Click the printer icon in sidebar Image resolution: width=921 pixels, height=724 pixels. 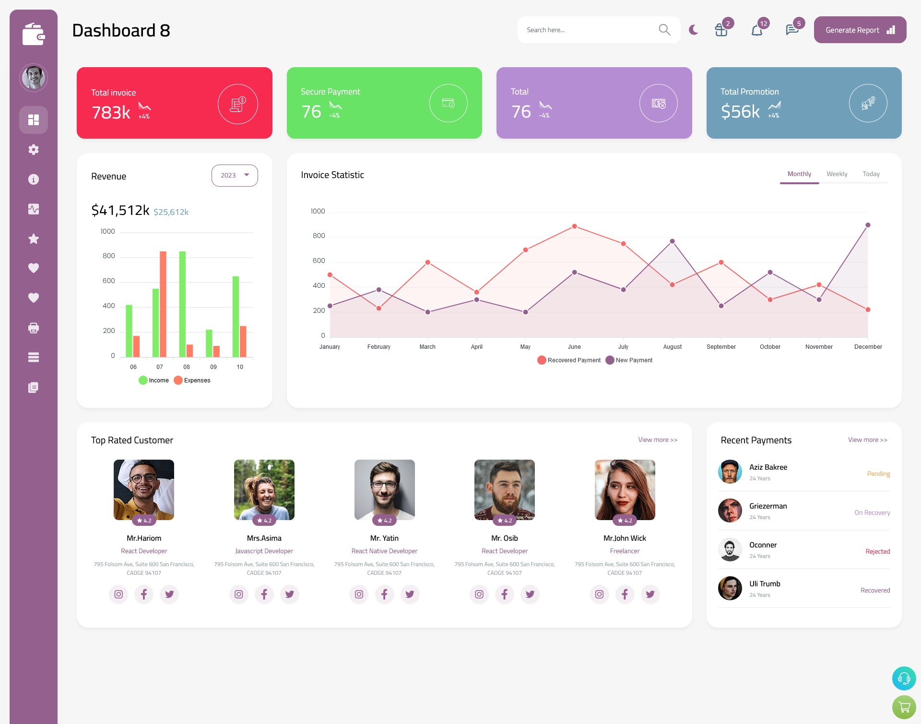pos(34,328)
